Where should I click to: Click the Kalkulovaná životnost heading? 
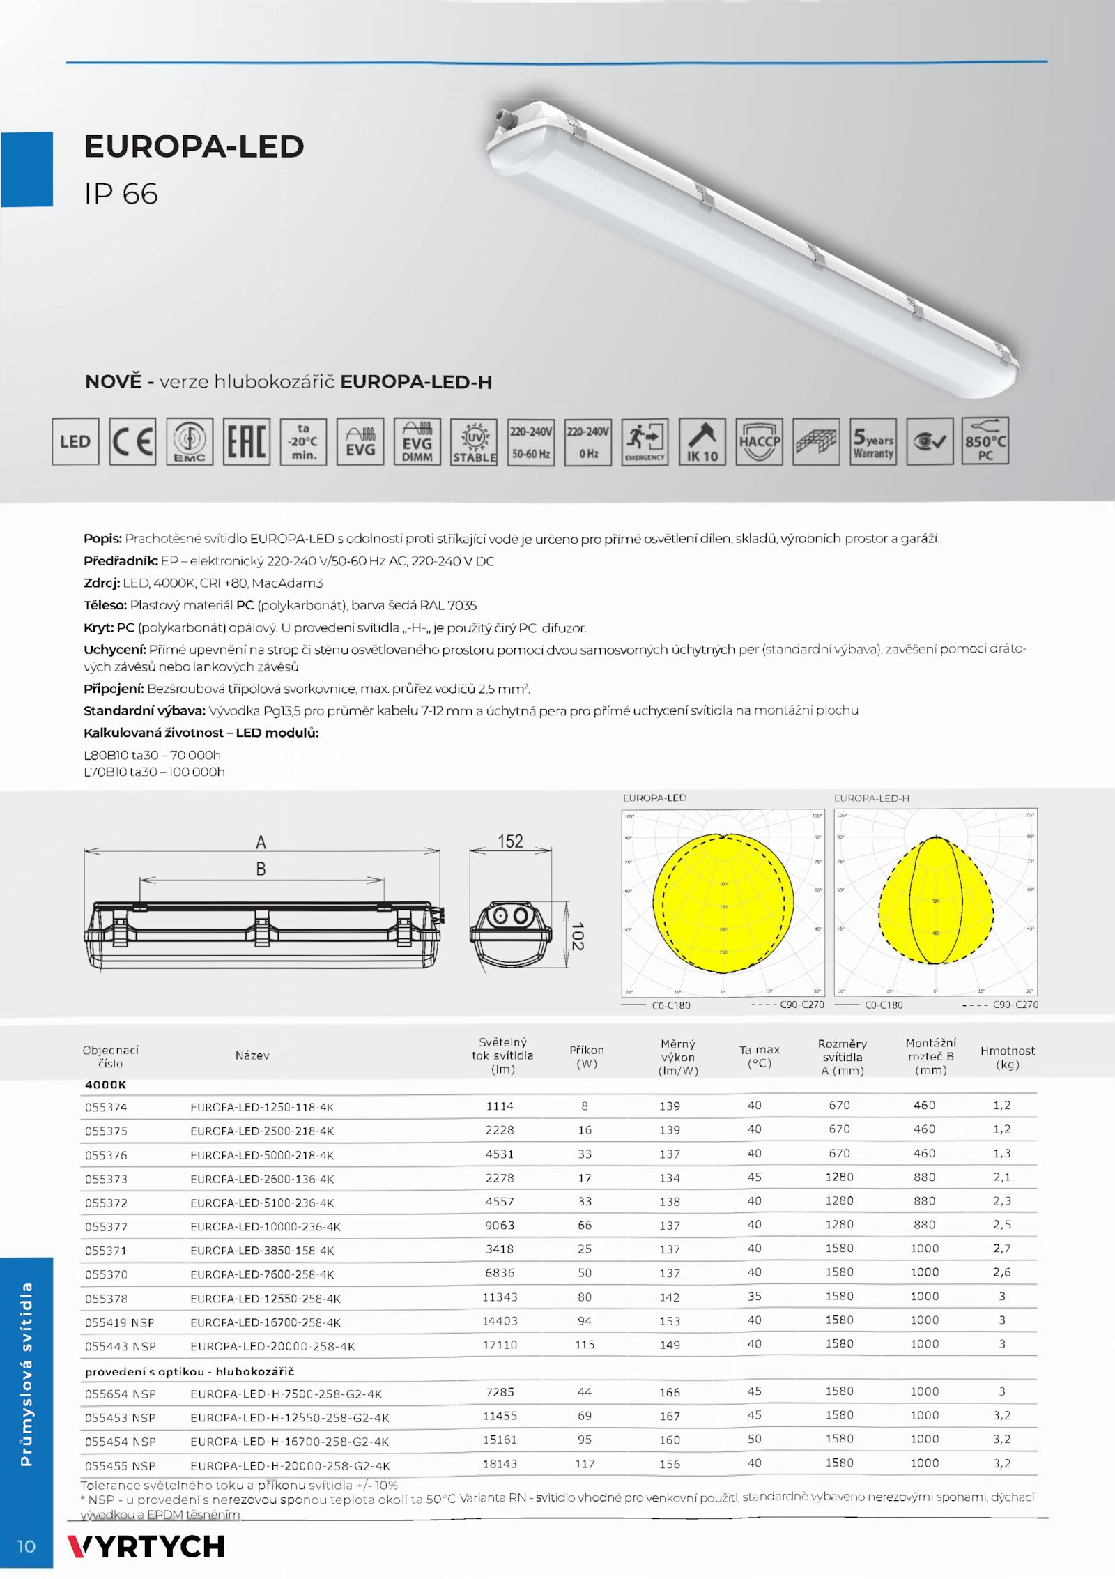pos(201,733)
